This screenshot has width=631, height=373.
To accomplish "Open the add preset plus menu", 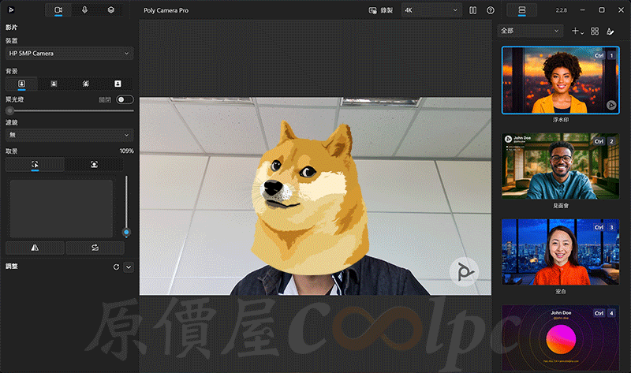I will 577,31.
